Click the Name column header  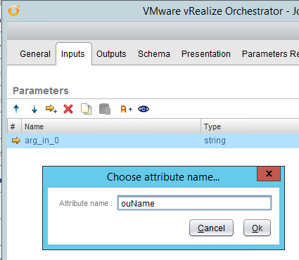(111, 126)
